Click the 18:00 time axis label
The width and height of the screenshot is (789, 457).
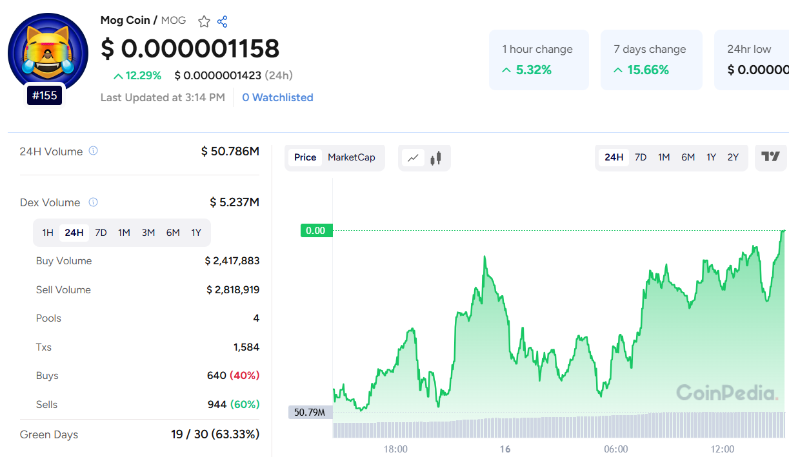[x=395, y=449]
